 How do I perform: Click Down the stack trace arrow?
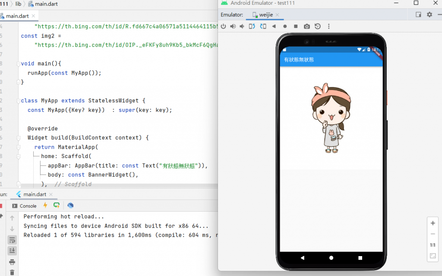click(12, 228)
